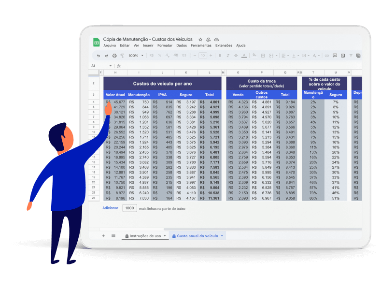Screen dimensions: 381x290
Task: Undo the last action
Action: [x=99, y=56]
